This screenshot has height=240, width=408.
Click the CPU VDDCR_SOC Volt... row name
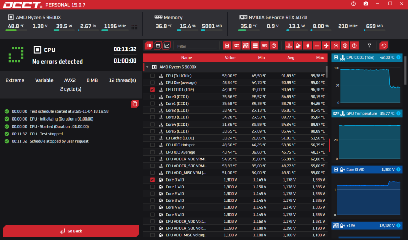pyautogui.click(x=186, y=228)
